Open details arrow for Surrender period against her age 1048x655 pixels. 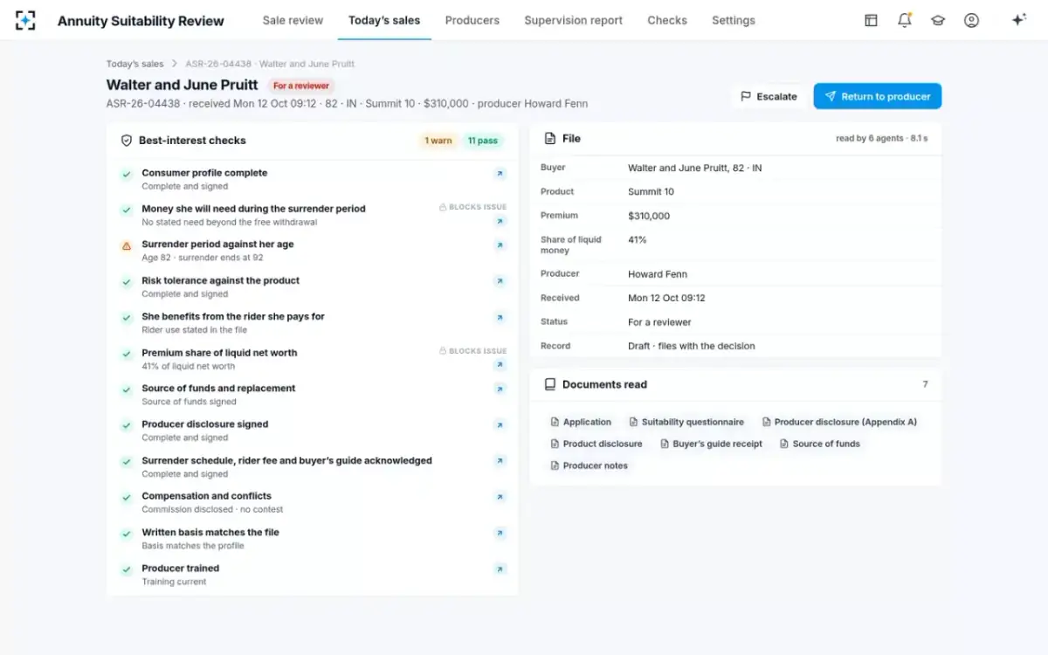click(500, 245)
